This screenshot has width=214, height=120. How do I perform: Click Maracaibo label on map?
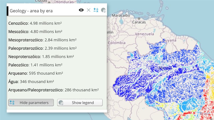point(121,15)
